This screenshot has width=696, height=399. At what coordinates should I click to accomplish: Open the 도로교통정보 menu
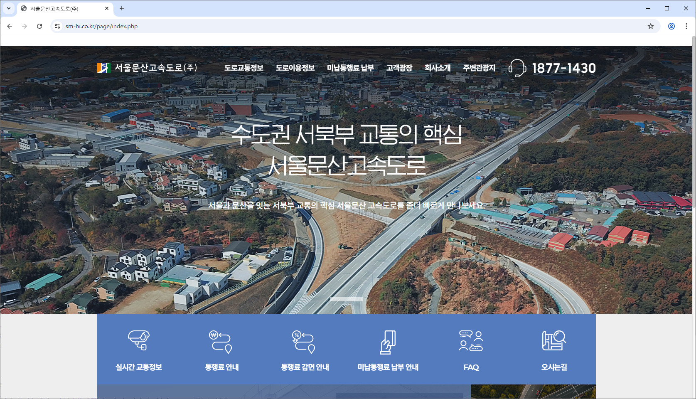[244, 68]
